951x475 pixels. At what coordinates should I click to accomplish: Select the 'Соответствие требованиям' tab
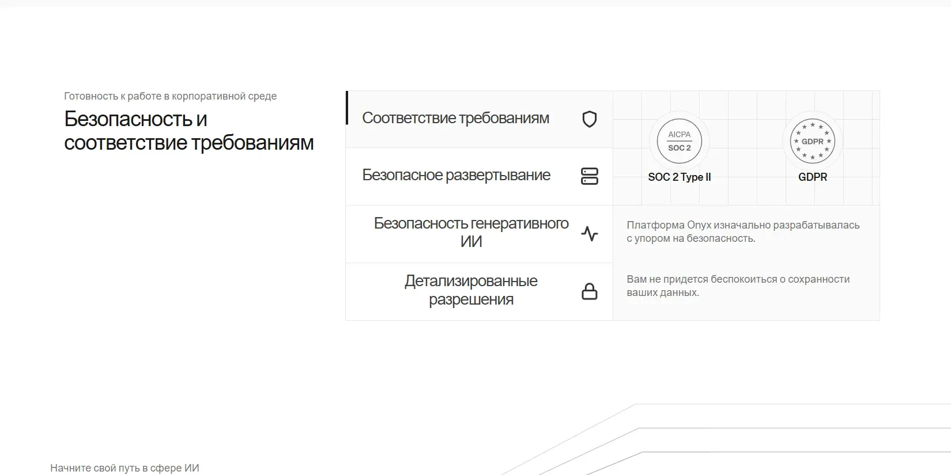pos(479,119)
